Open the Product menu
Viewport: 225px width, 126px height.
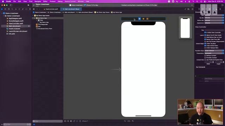tap(52, 1)
